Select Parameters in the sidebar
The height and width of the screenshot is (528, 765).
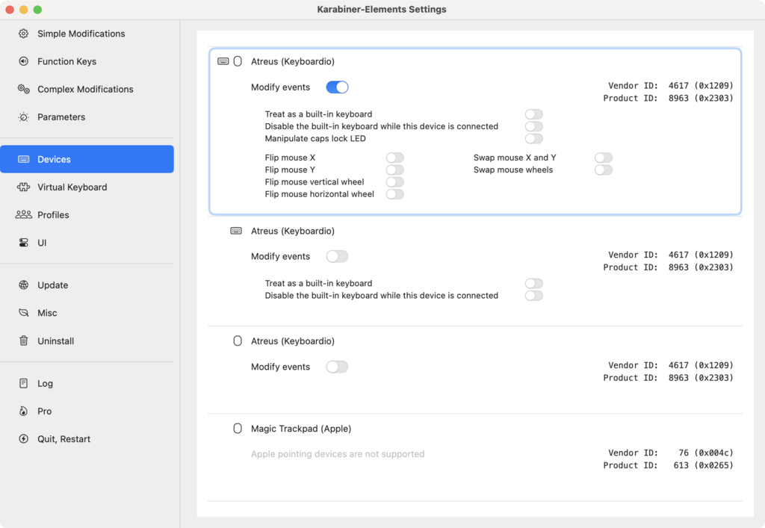(87, 117)
